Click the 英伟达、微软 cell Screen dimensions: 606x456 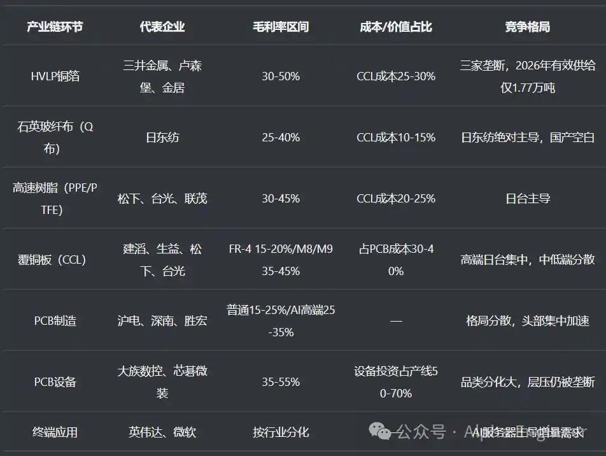point(162,432)
